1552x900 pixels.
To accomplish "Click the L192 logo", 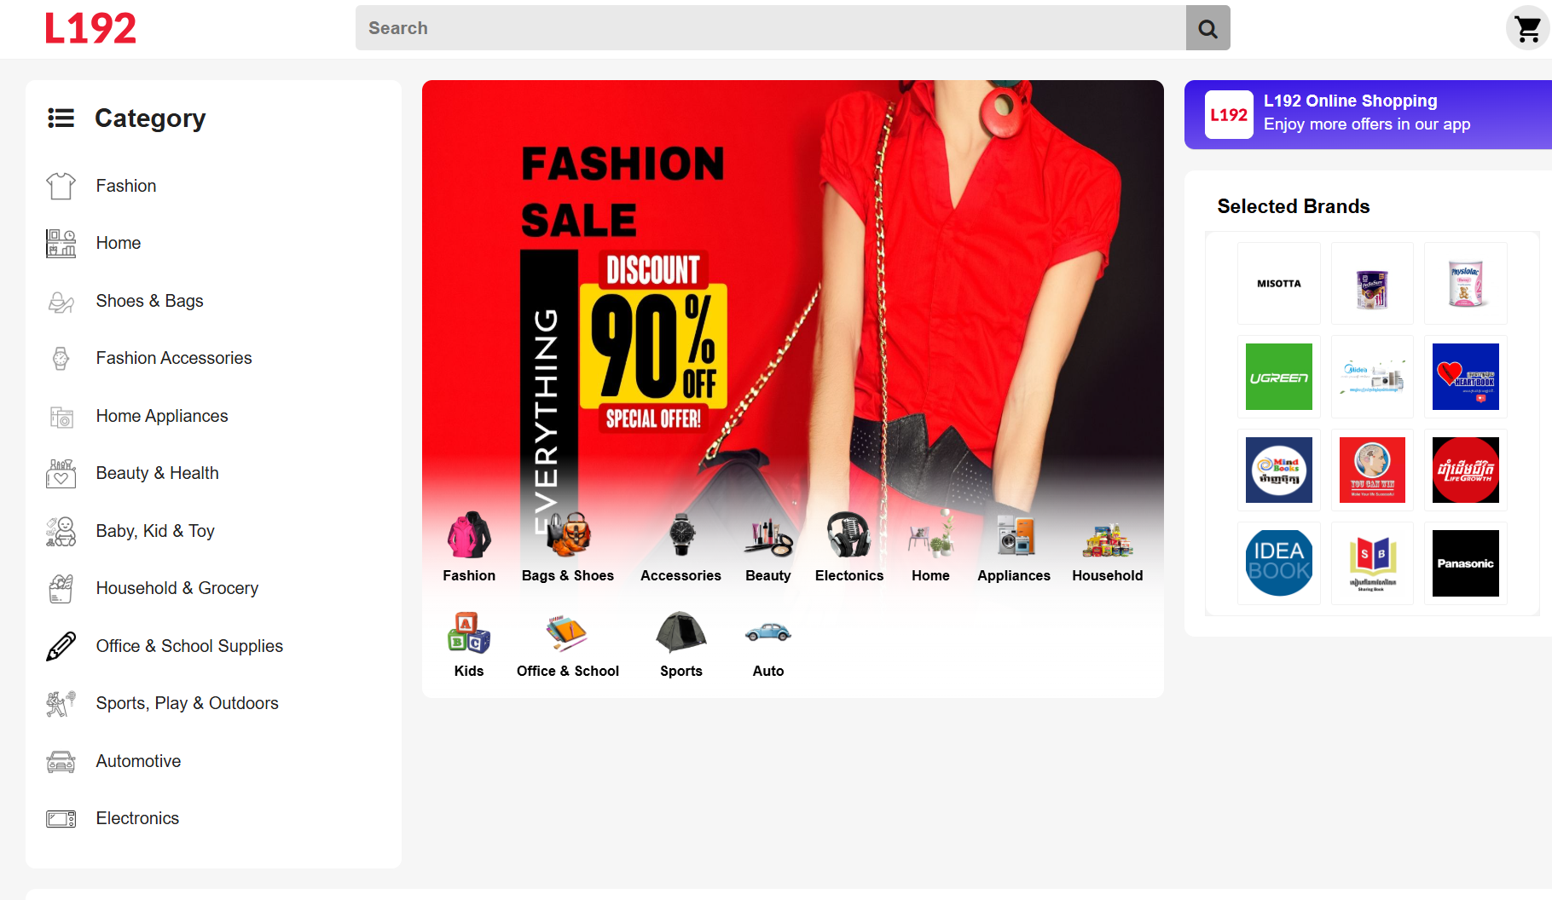I will [x=90, y=29].
